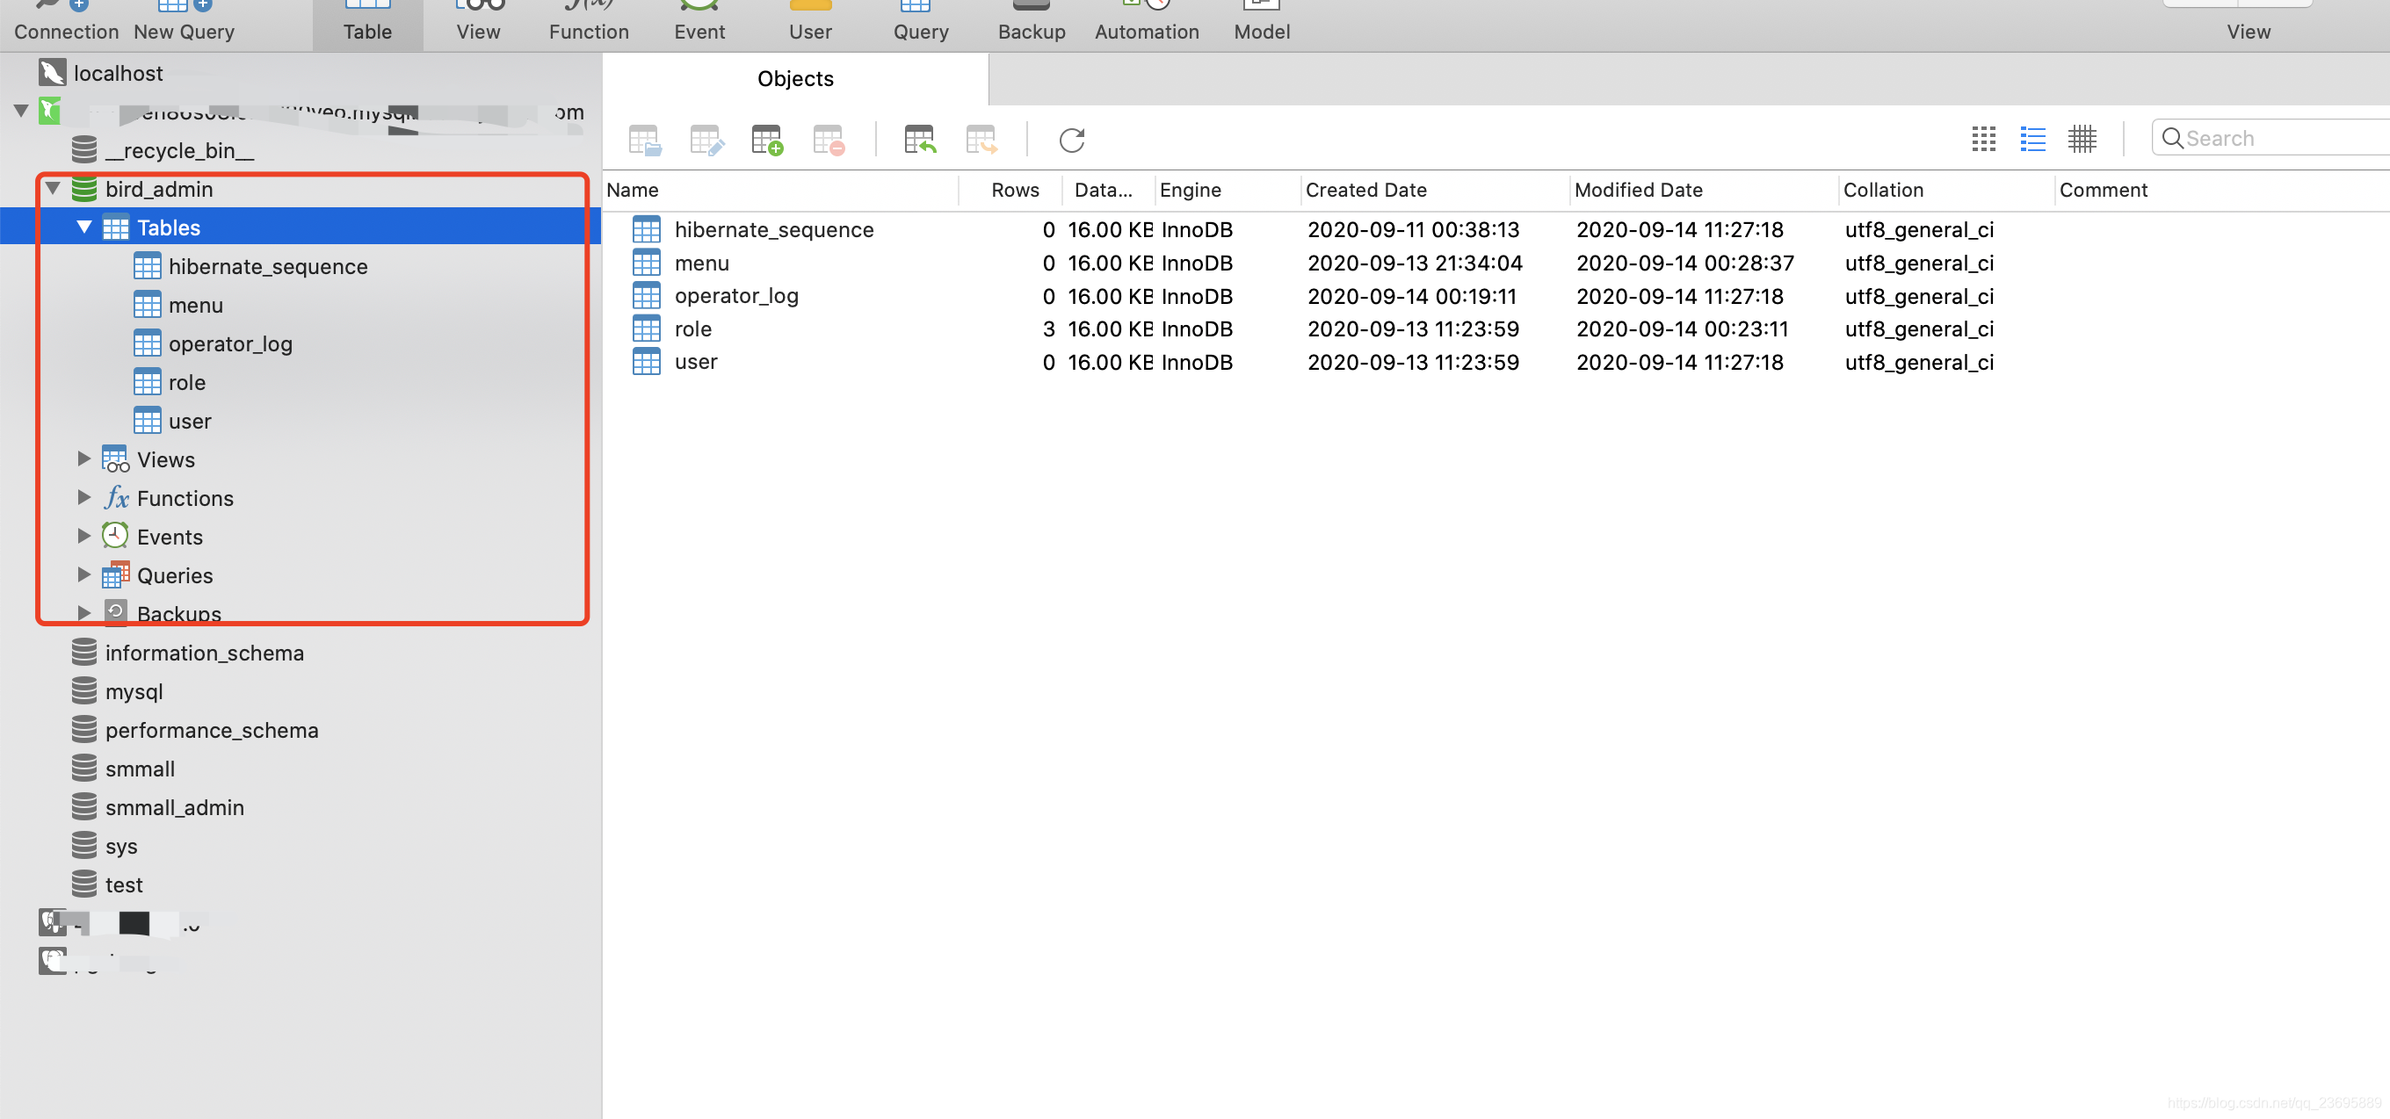Switch to list view mode
This screenshot has width=2390, height=1119.
coord(2031,139)
